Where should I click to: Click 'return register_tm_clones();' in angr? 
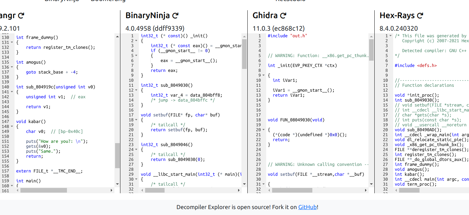click(61, 47)
